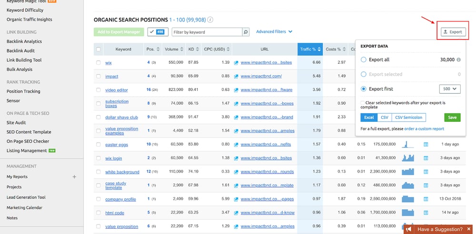Sort by Costs % column arrows

pos(344,49)
